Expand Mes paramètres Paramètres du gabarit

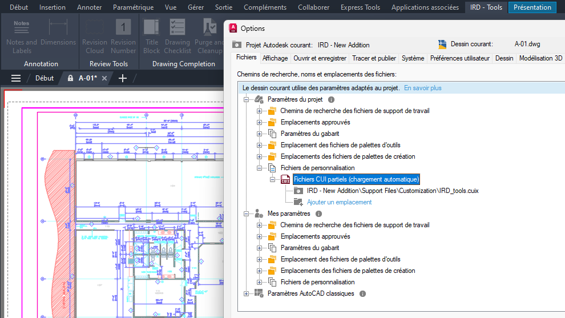260,248
